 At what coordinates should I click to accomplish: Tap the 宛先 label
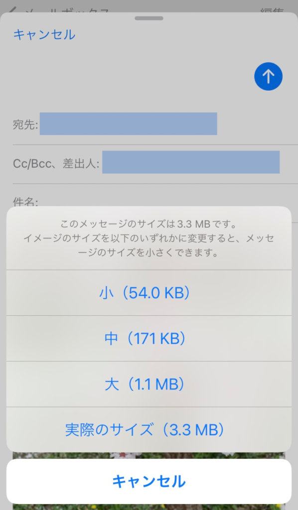(25, 124)
